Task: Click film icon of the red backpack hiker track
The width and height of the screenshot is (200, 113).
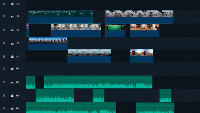Action: tap(4, 56)
